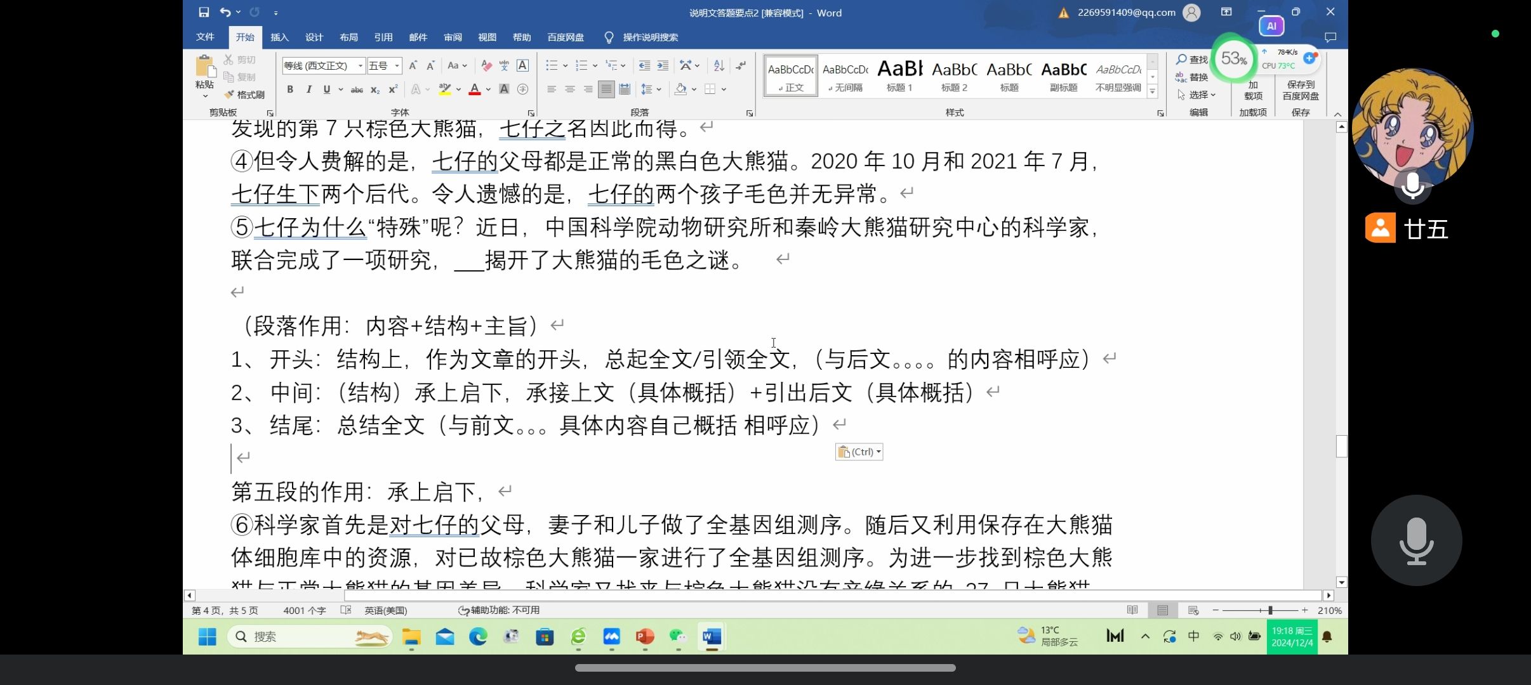Toggle bold formatting
1531x685 pixels.
click(290, 89)
